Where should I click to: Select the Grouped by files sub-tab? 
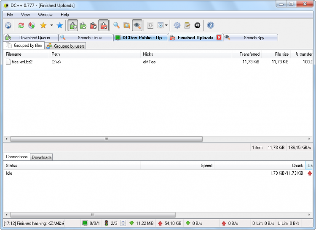[24, 46]
